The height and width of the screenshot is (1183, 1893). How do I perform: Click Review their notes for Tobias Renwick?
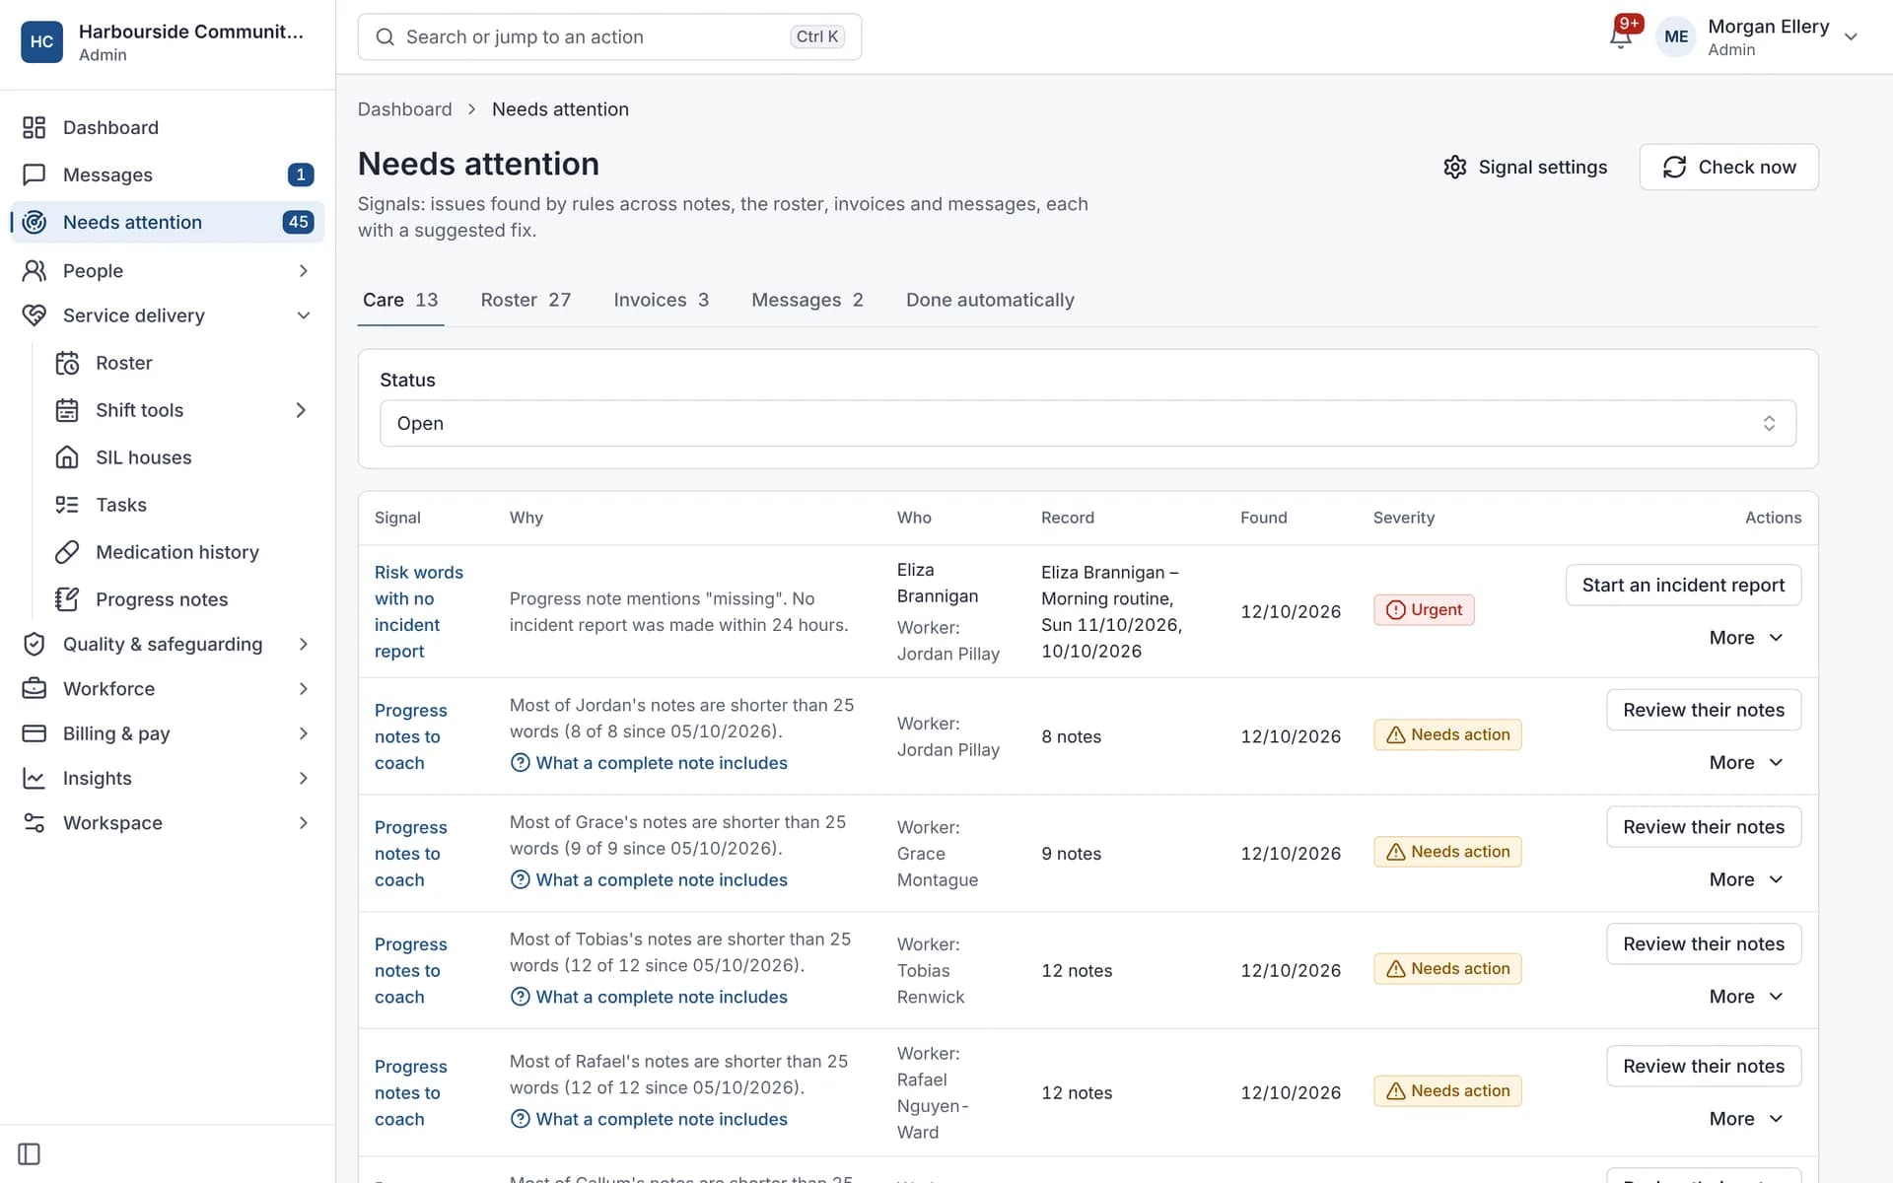[1704, 943]
